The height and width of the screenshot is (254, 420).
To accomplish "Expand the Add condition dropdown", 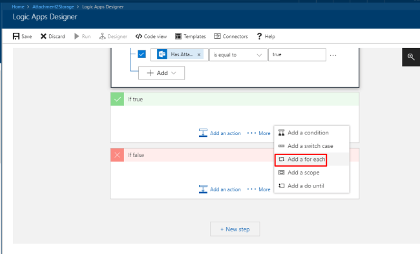I will [162, 73].
